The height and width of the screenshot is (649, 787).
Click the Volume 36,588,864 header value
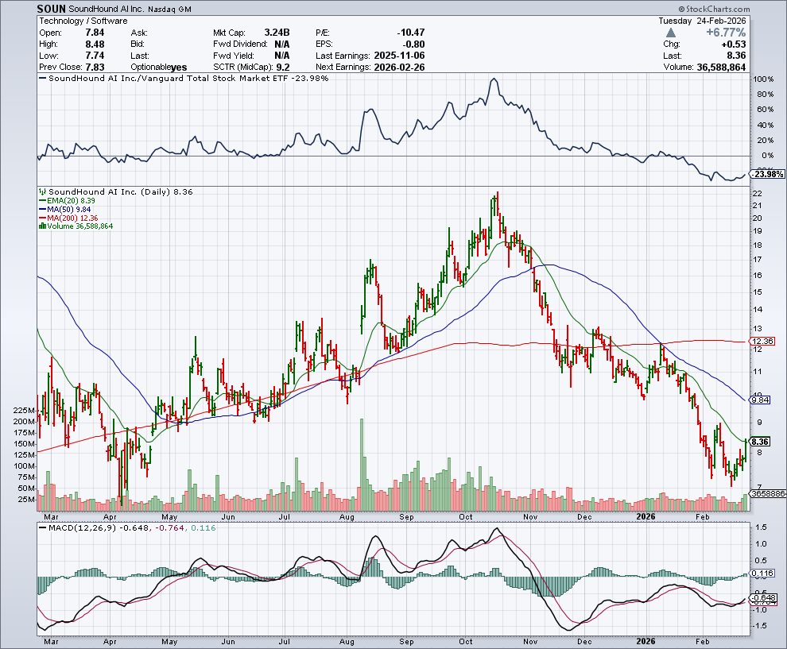tap(721, 67)
